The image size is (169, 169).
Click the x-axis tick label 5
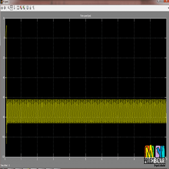(x=86, y=159)
